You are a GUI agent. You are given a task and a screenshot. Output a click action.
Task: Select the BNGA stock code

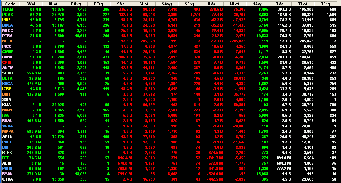[x=7, y=84]
